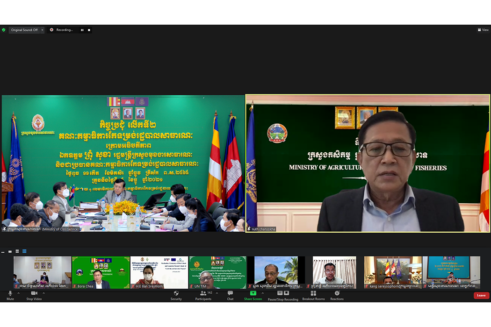This screenshot has height=327, width=491.
Task: Open the View menu at top right
Action: [x=483, y=30]
